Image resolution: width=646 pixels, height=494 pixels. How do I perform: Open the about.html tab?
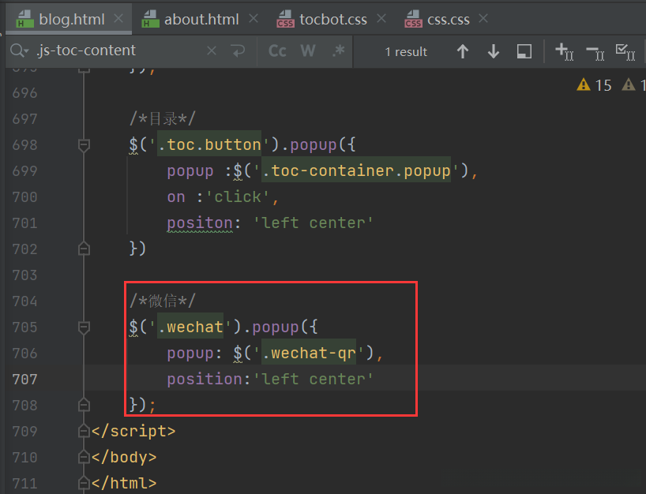(x=201, y=20)
